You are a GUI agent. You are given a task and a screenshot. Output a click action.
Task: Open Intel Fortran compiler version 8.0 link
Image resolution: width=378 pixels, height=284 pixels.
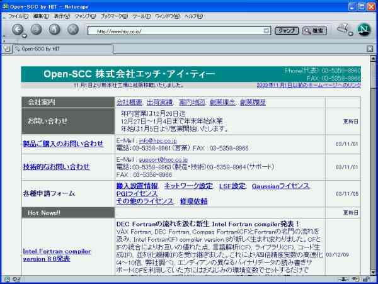(x=57, y=254)
